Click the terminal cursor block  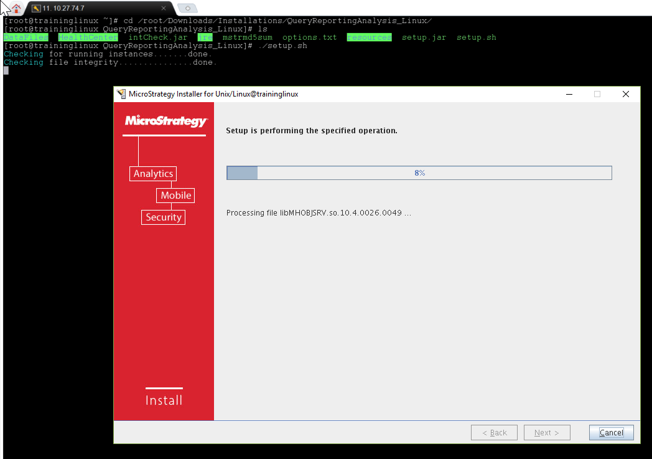(6, 70)
